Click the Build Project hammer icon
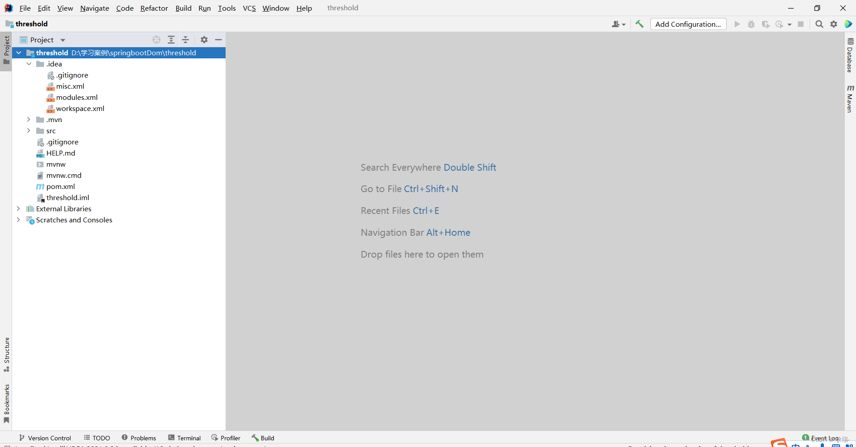The image size is (856, 447). tap(640, 24)
